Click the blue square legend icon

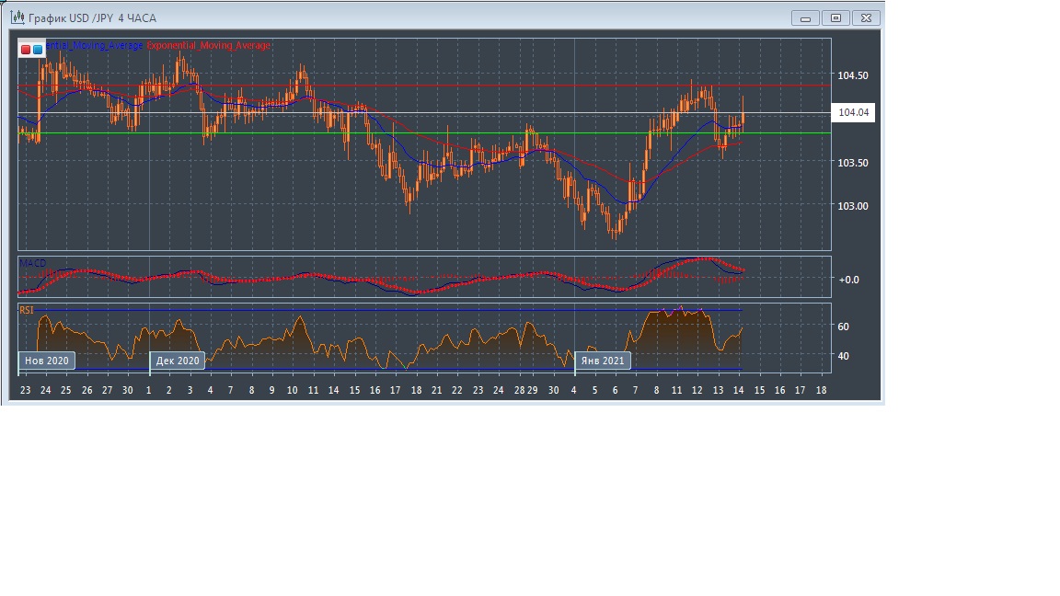point(38,49)
